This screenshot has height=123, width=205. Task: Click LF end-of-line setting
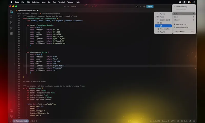tap(178, 121)
